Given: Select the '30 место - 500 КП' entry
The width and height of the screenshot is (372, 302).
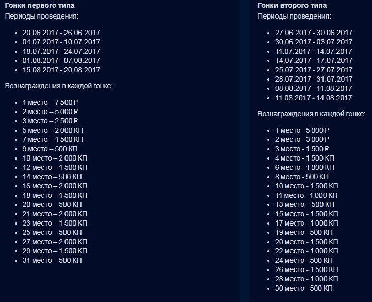Looking at the screenshot, I should pos(304,288).
